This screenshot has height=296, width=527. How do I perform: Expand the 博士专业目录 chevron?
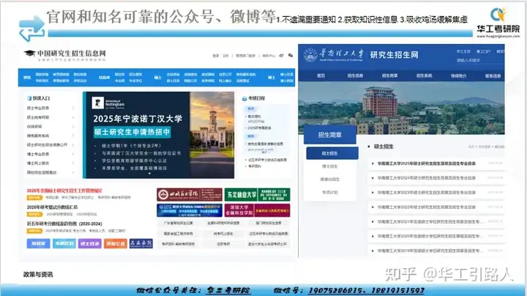[73, 154]
